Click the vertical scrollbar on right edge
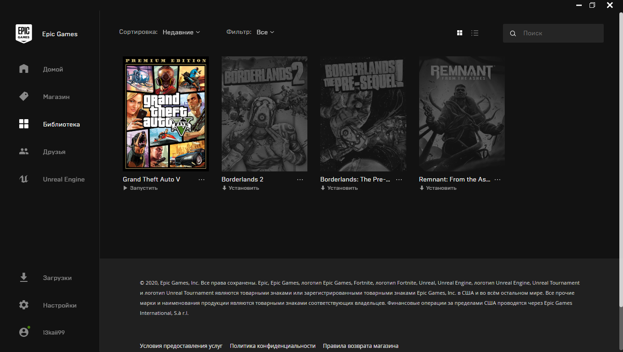The height and width of the screenshot is (352, 623). point(621,160)
